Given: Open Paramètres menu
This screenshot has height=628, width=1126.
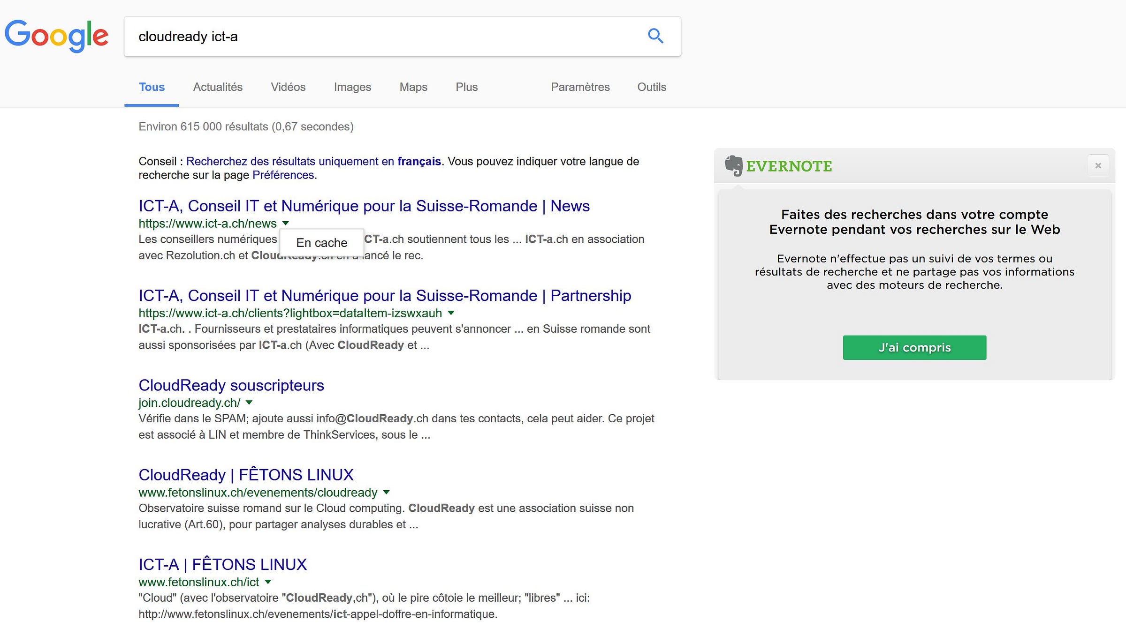Looking at the screenshot, I should point(580,87).
